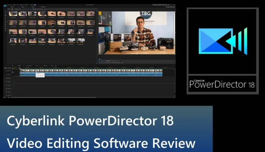Select the last thumbnail in the bottom library row
The image size is (265, 152).
point(80,40)
